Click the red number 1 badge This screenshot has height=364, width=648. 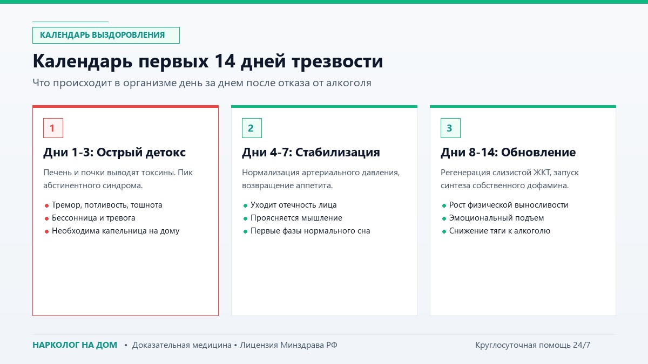point(53,128)
